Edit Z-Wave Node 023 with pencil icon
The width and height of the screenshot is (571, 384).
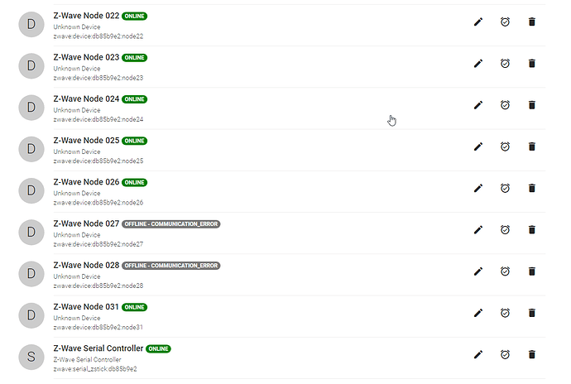[x=478, y=64]
